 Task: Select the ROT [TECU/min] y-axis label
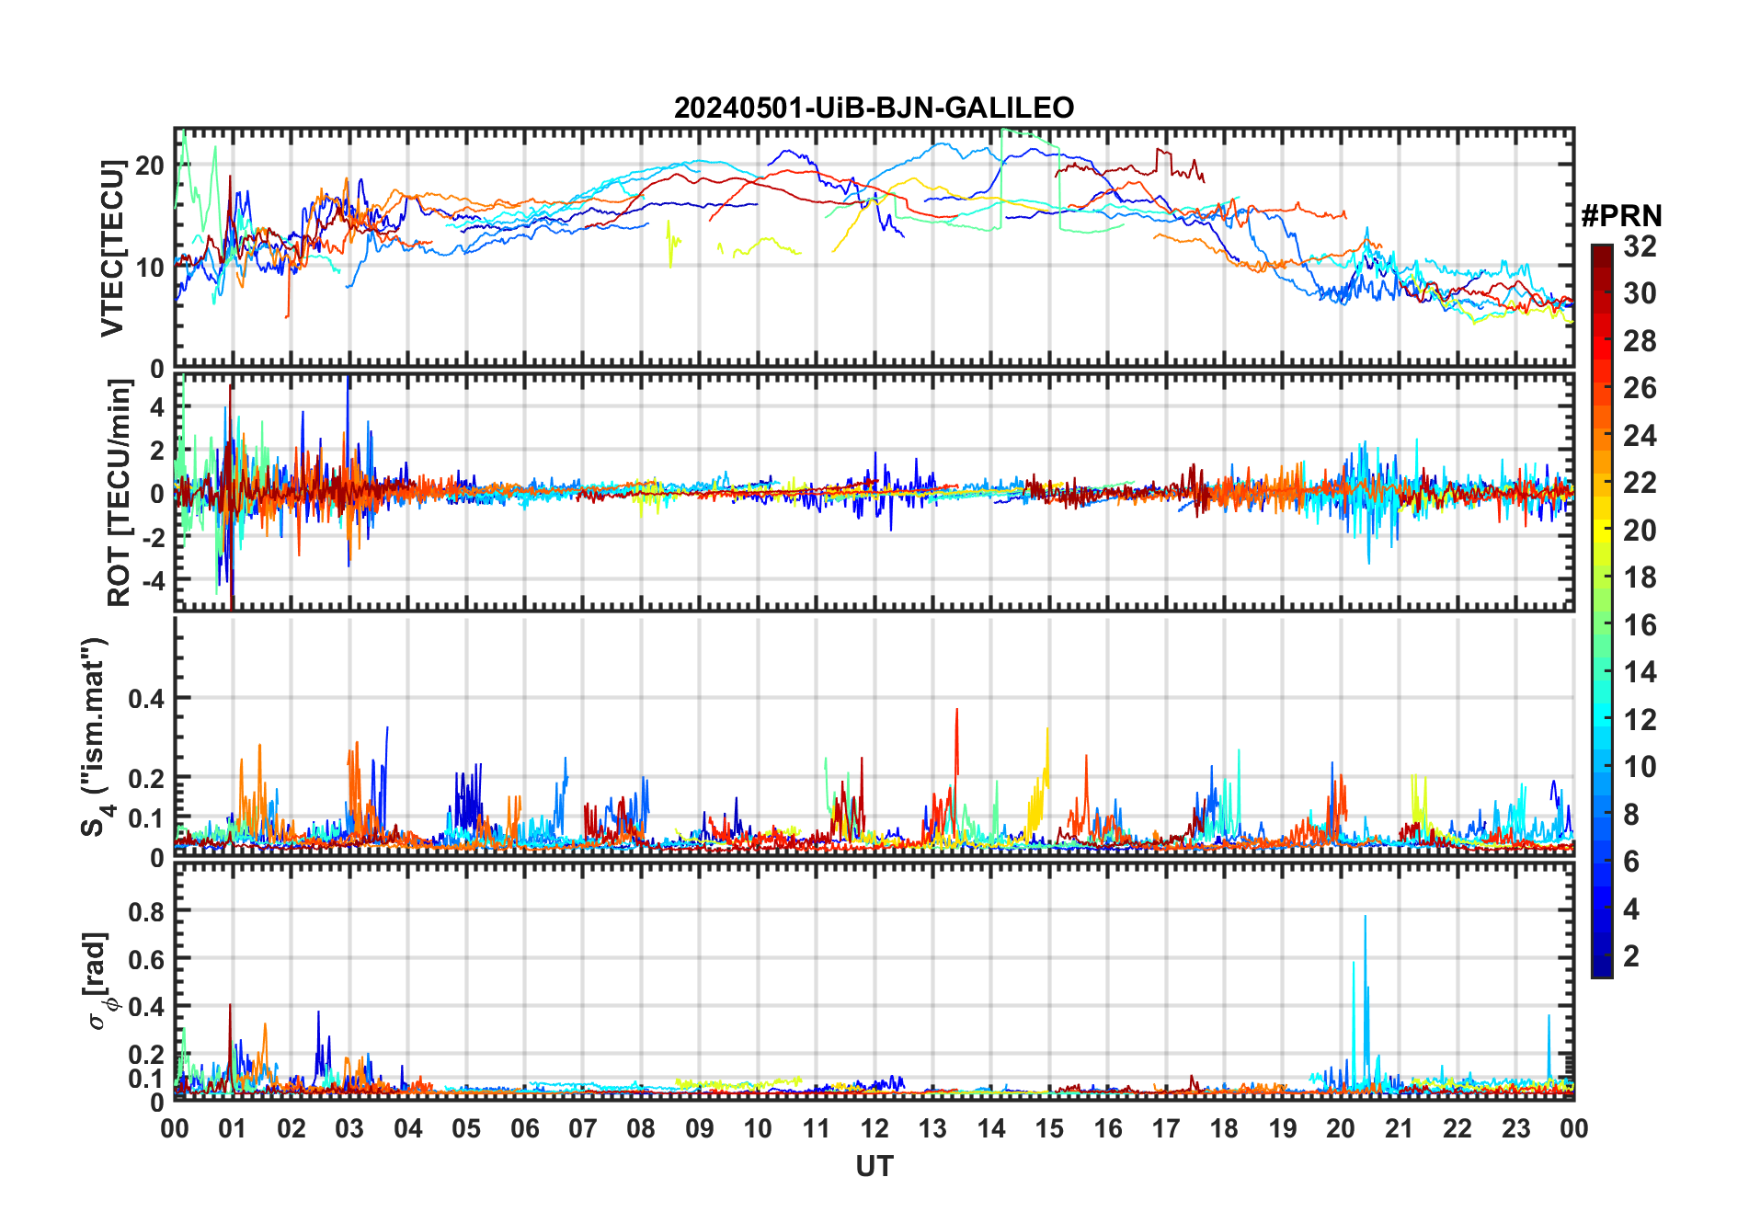pyautogui.click(x=119, y=493)
